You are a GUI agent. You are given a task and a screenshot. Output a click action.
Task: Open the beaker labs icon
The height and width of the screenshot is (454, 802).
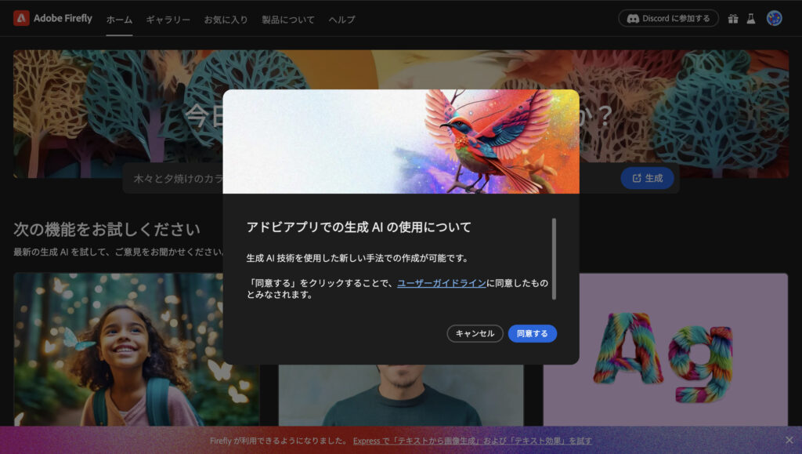click(x=751, y=19)
